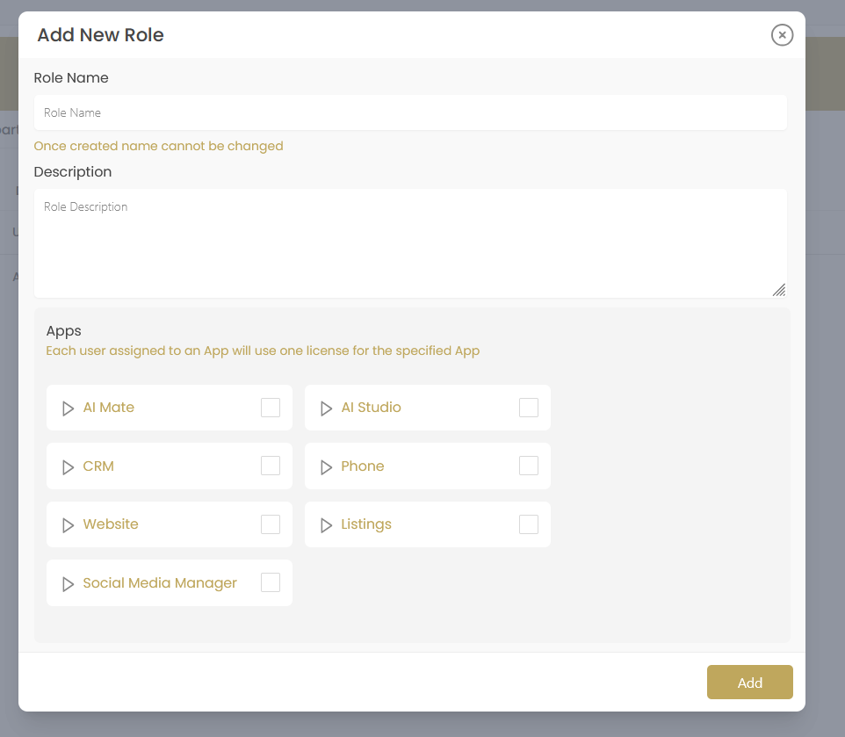Close the Add New Role dialog

click(782, 35)
